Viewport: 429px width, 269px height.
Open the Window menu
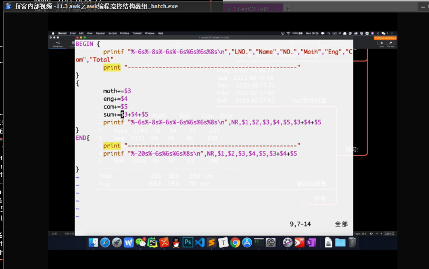click(150, 33)
